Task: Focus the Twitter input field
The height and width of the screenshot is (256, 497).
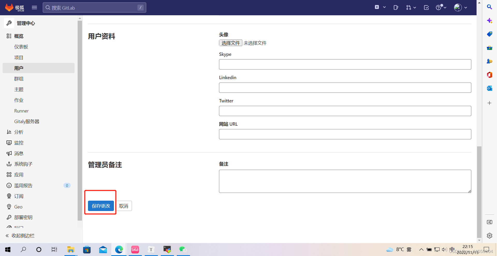Action: [x=345, y=111]
